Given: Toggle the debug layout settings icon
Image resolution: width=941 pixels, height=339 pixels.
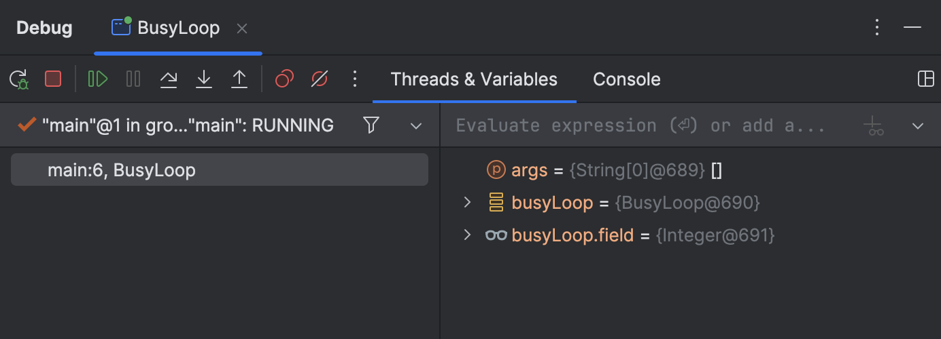Looking at the screenshot, I should [x=925, y=79].
